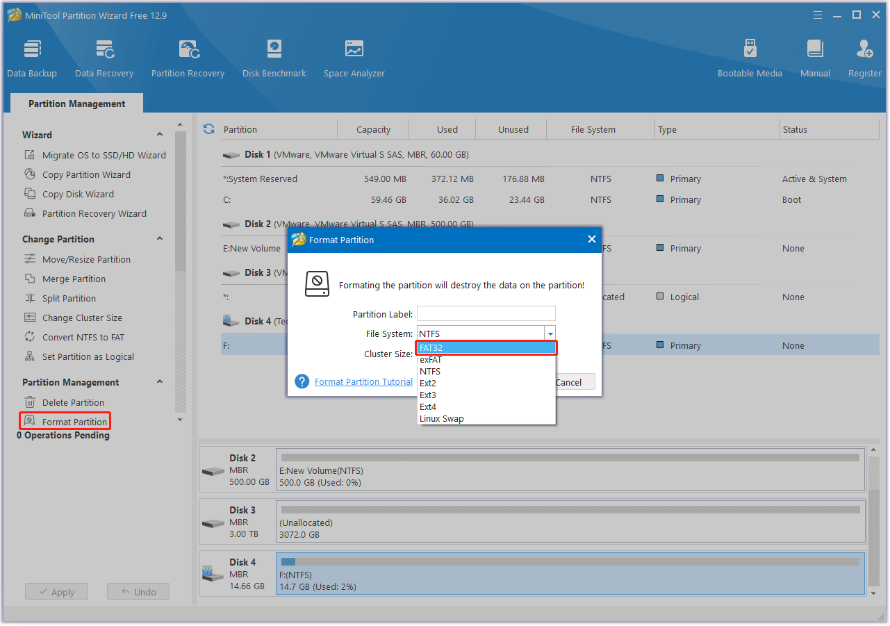Select E:New Volume block in disk map
The width and height of the screenshot is (890, 626).
coord(570,469)
